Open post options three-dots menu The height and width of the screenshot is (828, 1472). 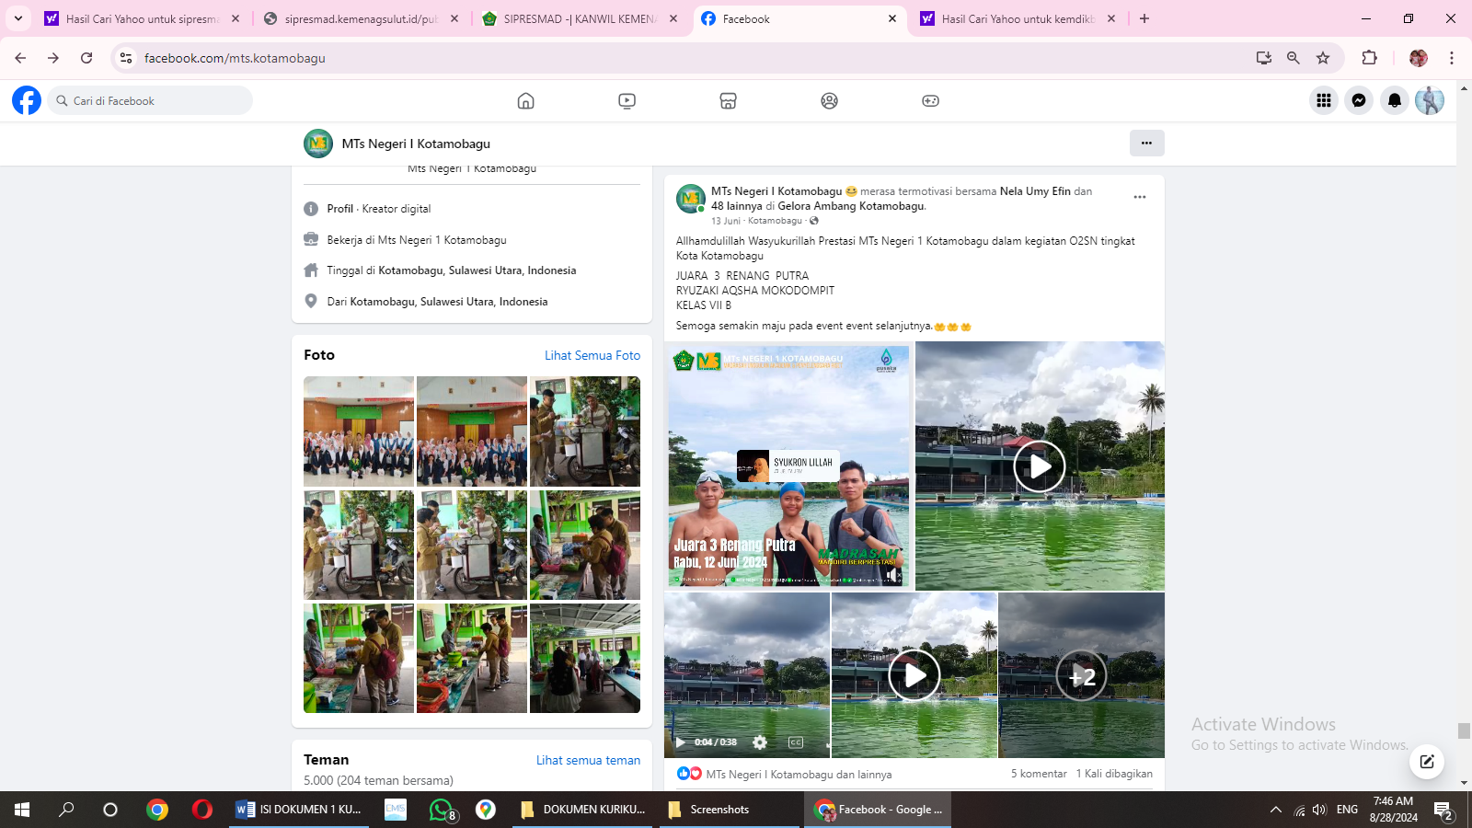(1140, 197)
